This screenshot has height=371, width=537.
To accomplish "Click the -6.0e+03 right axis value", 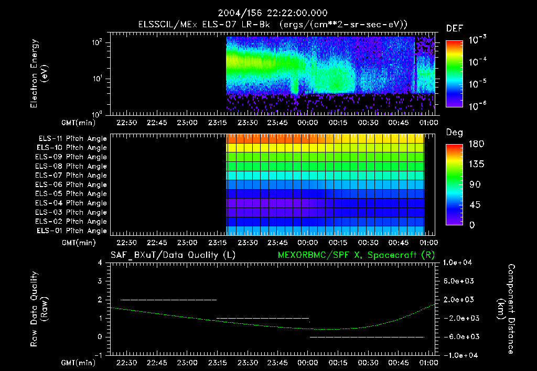I will 462,337.
